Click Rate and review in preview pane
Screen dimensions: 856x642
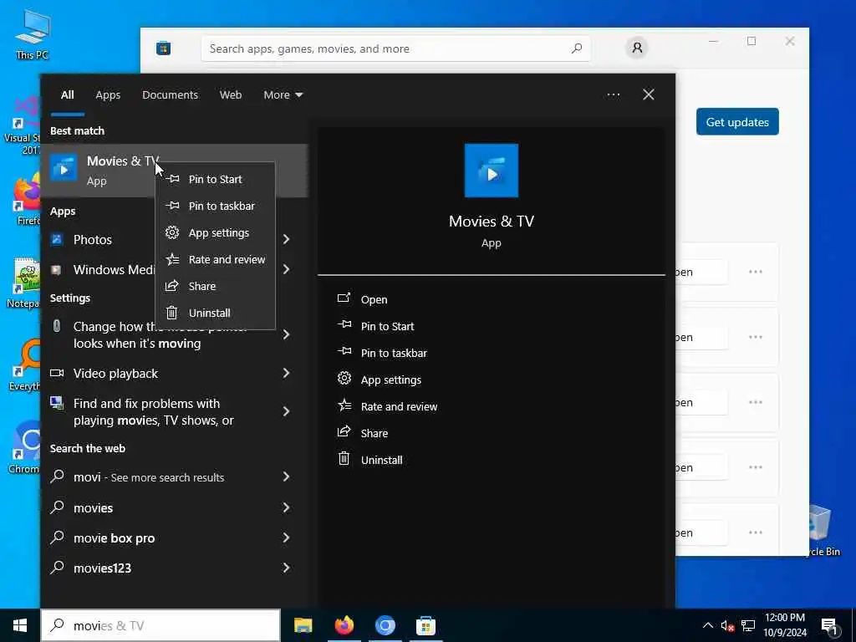click(399, 407)
